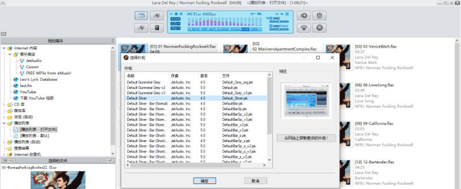Screen dimensions: 461x189
Task: Click the YouTube globe icon in tree
Action: click(16, 92)
